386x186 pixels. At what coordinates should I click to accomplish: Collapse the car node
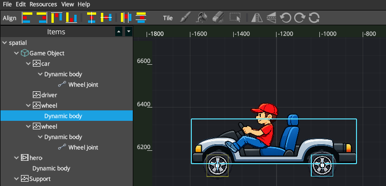[28, 64]
